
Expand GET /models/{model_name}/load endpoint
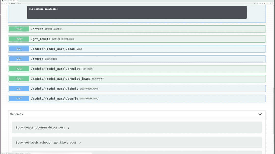pos(137,49)
